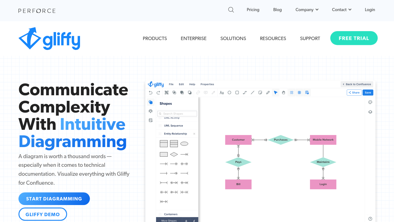
Task: Pick the diamond relationship shape
Action: click(174, 154)
